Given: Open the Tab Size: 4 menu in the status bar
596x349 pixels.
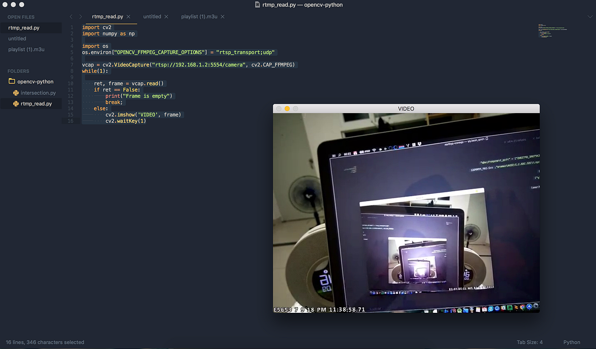Looking at the screenshot, I should coord(529,342).
